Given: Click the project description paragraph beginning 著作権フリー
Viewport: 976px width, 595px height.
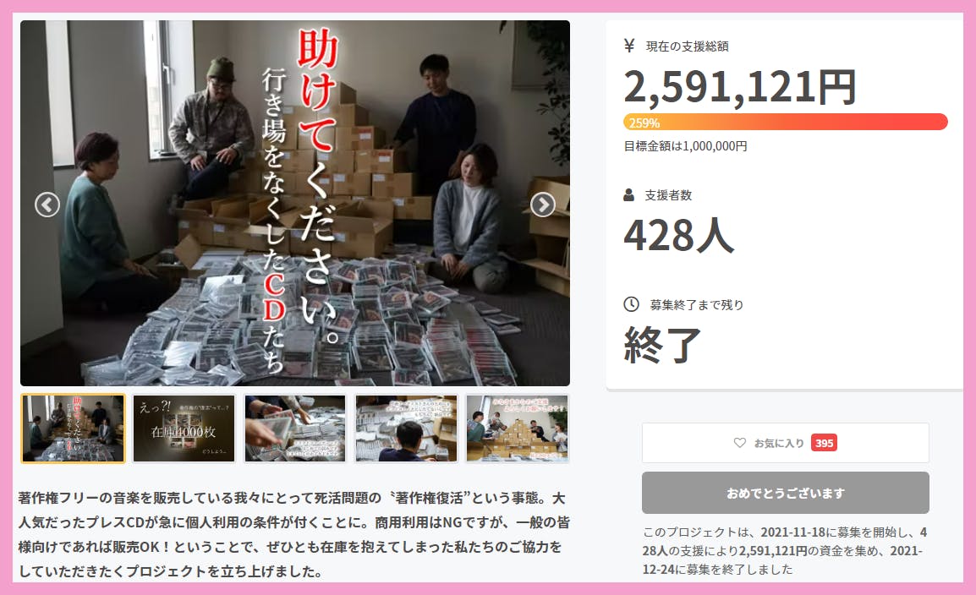Looking at the screenshot, I should click(293, 534).
